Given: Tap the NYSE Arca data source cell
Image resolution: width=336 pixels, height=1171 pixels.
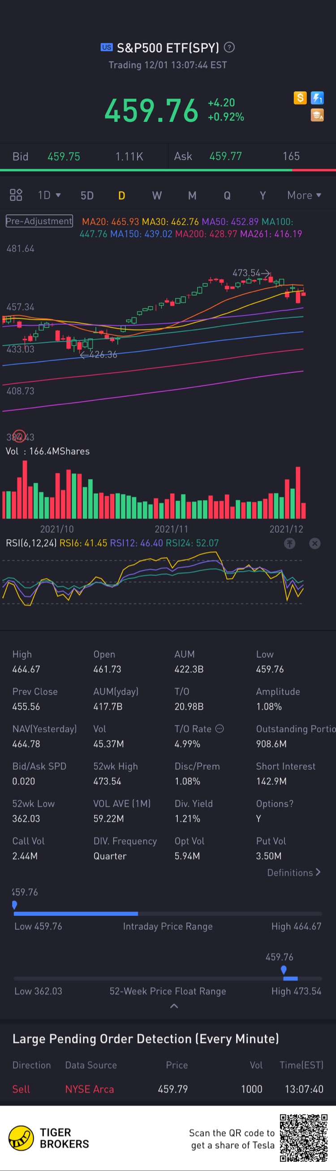Looking at the screenshot, I should coord(90,1089).
